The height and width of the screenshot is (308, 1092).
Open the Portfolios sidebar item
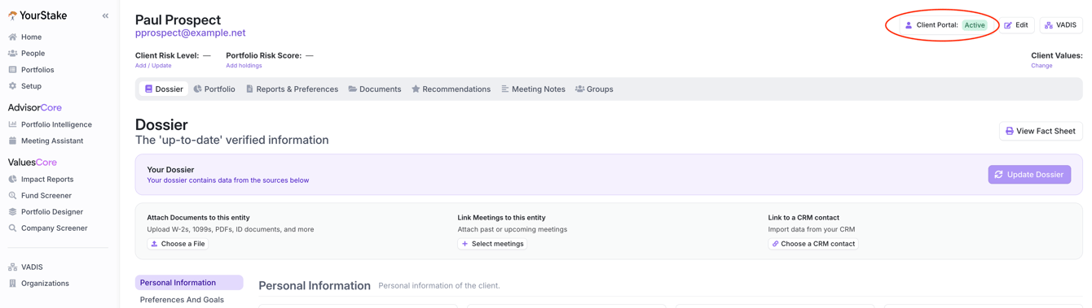(x=37, y=69)
